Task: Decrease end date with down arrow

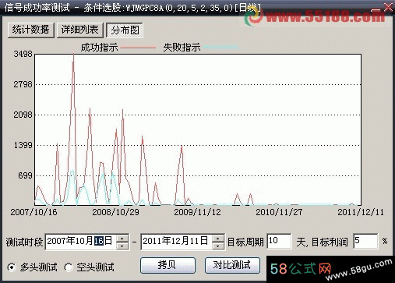Action: (218, 246)
